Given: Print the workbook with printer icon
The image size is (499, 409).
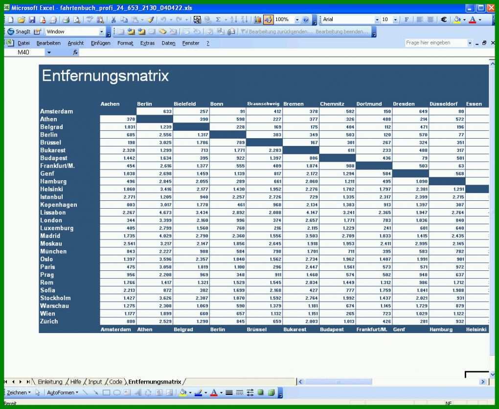Looking at the screenshot, I should coord(66,20).
